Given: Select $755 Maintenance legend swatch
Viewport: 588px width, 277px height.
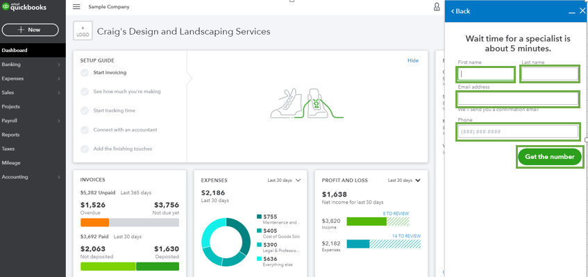Looking at the screenshot, I should pyautogui.click(x=259, y=217).
